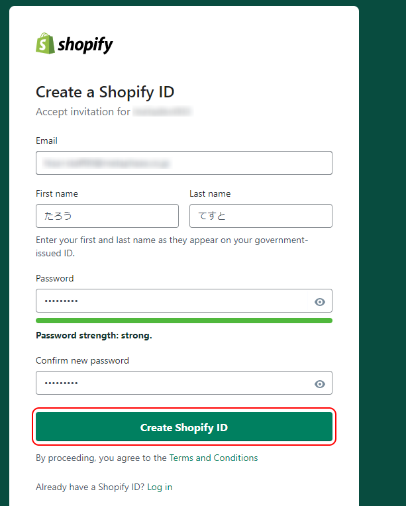Image resolution: width=406 pixels, height=506 pixels.
Task: Open the Terms and Conditions link
Action: (213, 458)
